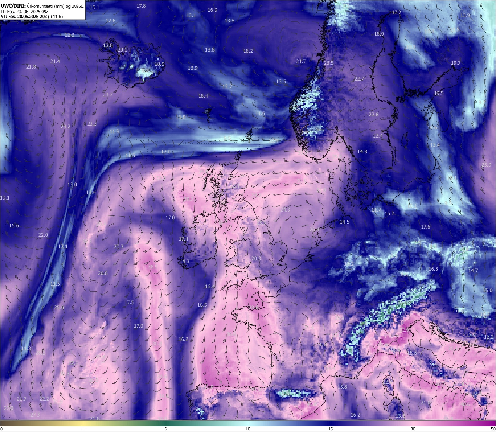Screen dimensions: 496x432
Task: Click the 11.8 value label
Action: click(181, 117)
